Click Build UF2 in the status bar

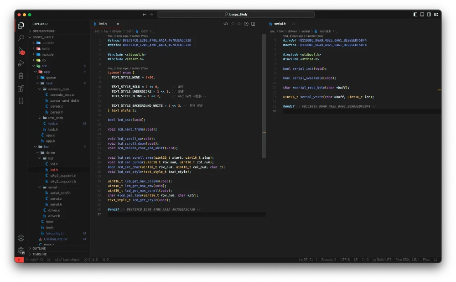tap(381, 260)
